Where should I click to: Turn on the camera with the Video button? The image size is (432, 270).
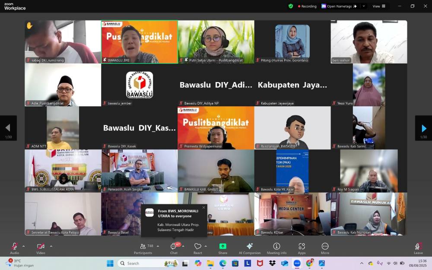tap(41, 248)
